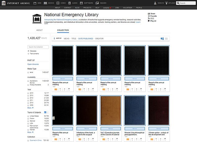
Task: Open PROJECTS in the navigation bar
Action: click(x=87, y=8)
